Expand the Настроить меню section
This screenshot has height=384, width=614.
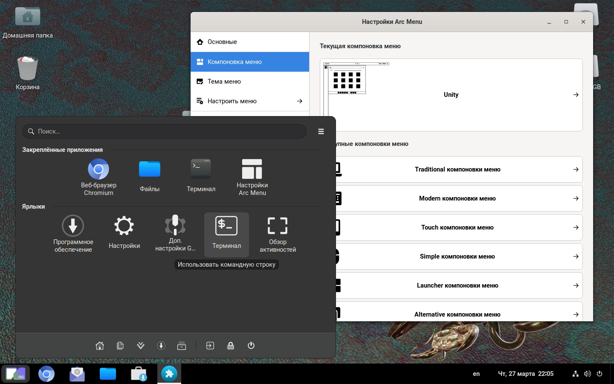(250, 101)
